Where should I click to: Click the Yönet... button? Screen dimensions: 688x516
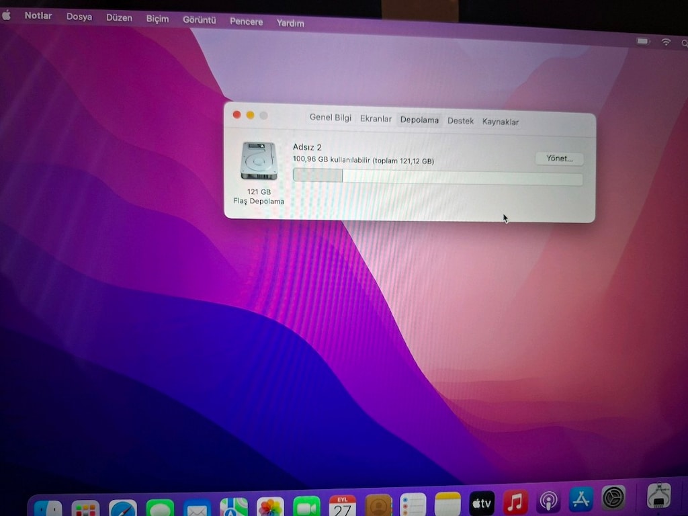(560, 159)
